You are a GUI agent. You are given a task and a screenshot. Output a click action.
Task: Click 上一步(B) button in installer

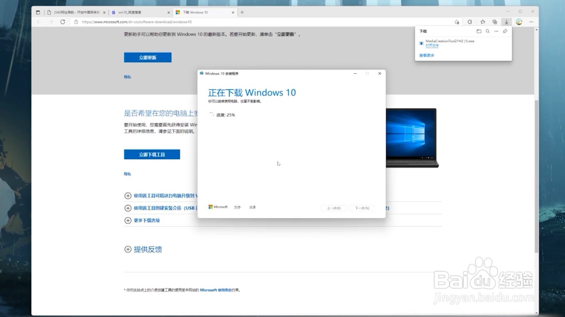pos(334,208)
